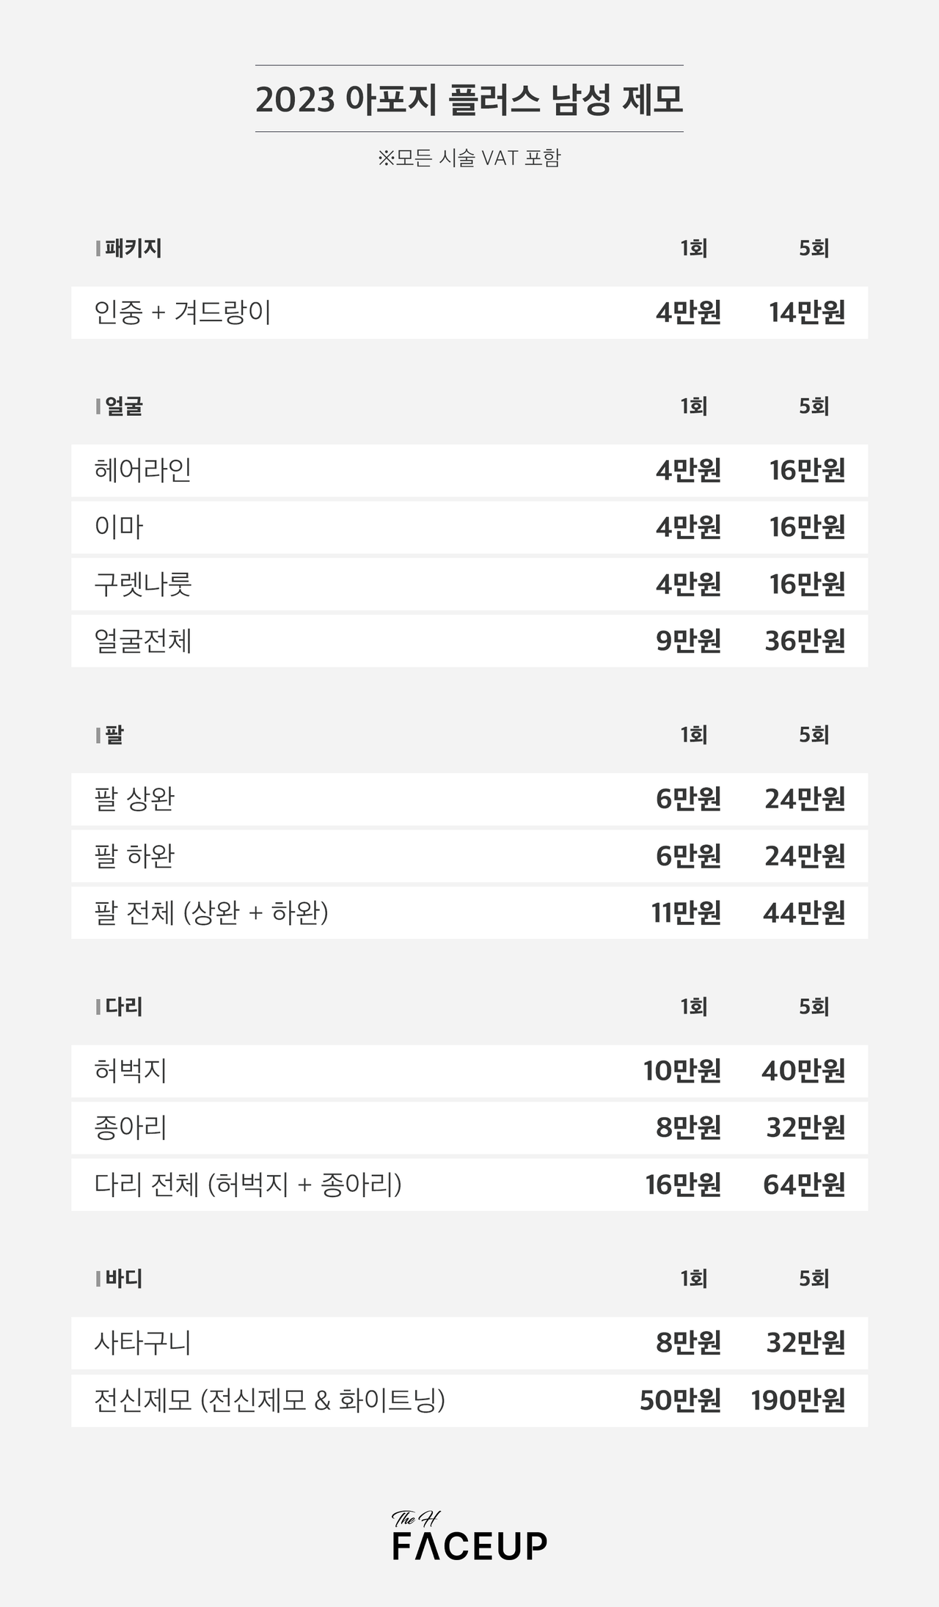Viewport: 939px width, 1607px height.
Task: Click the 얼굴전체 36만원 price
Action: pos(805,641)
